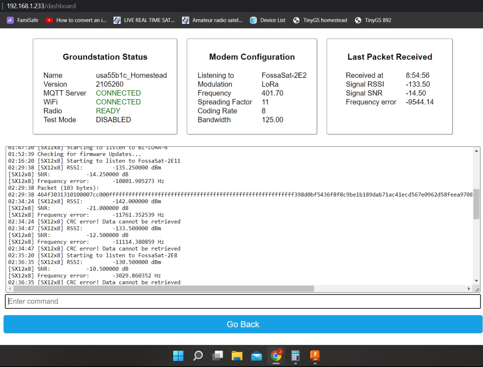Click the log's horizontal scroll right arrow

coord(469,289)
